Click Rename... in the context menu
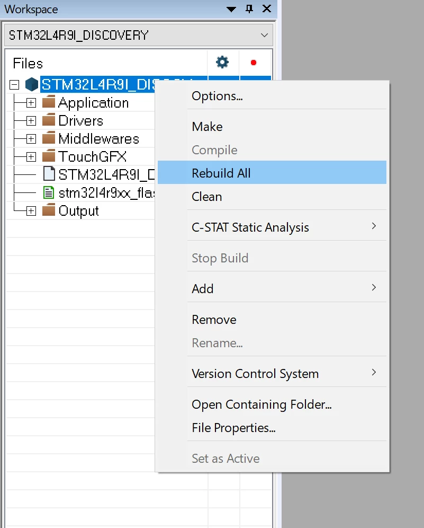The height and width of the screenshot is (528, 424). 272,343
